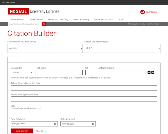Open the About menu
The image size is (168, 134).
[121, 20]
